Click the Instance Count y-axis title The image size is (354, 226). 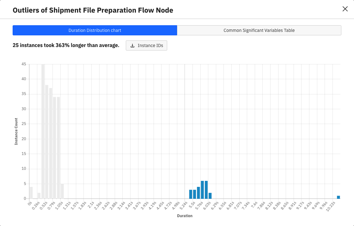(x=16, y=132)
